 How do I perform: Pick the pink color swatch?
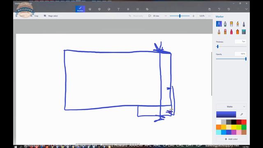coord(239,132)
